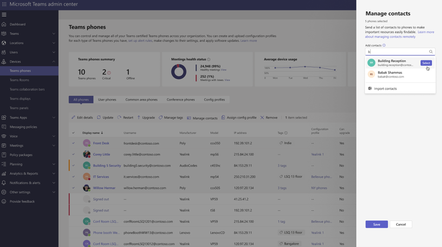
Task: Click the Teams Apps icon
Action: point(4,117)
